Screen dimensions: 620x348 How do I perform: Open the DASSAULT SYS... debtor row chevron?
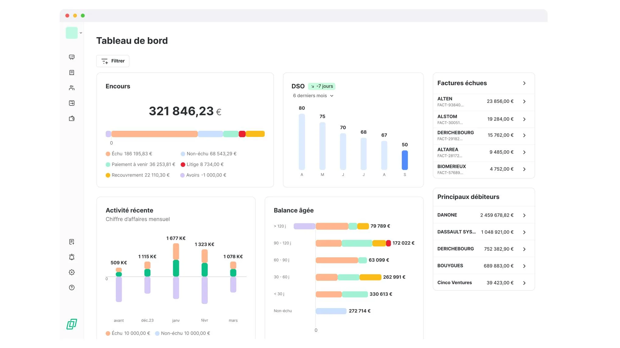click(524, 232)
